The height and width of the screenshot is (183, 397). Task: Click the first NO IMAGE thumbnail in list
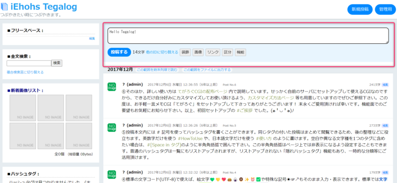coord(23,108)
